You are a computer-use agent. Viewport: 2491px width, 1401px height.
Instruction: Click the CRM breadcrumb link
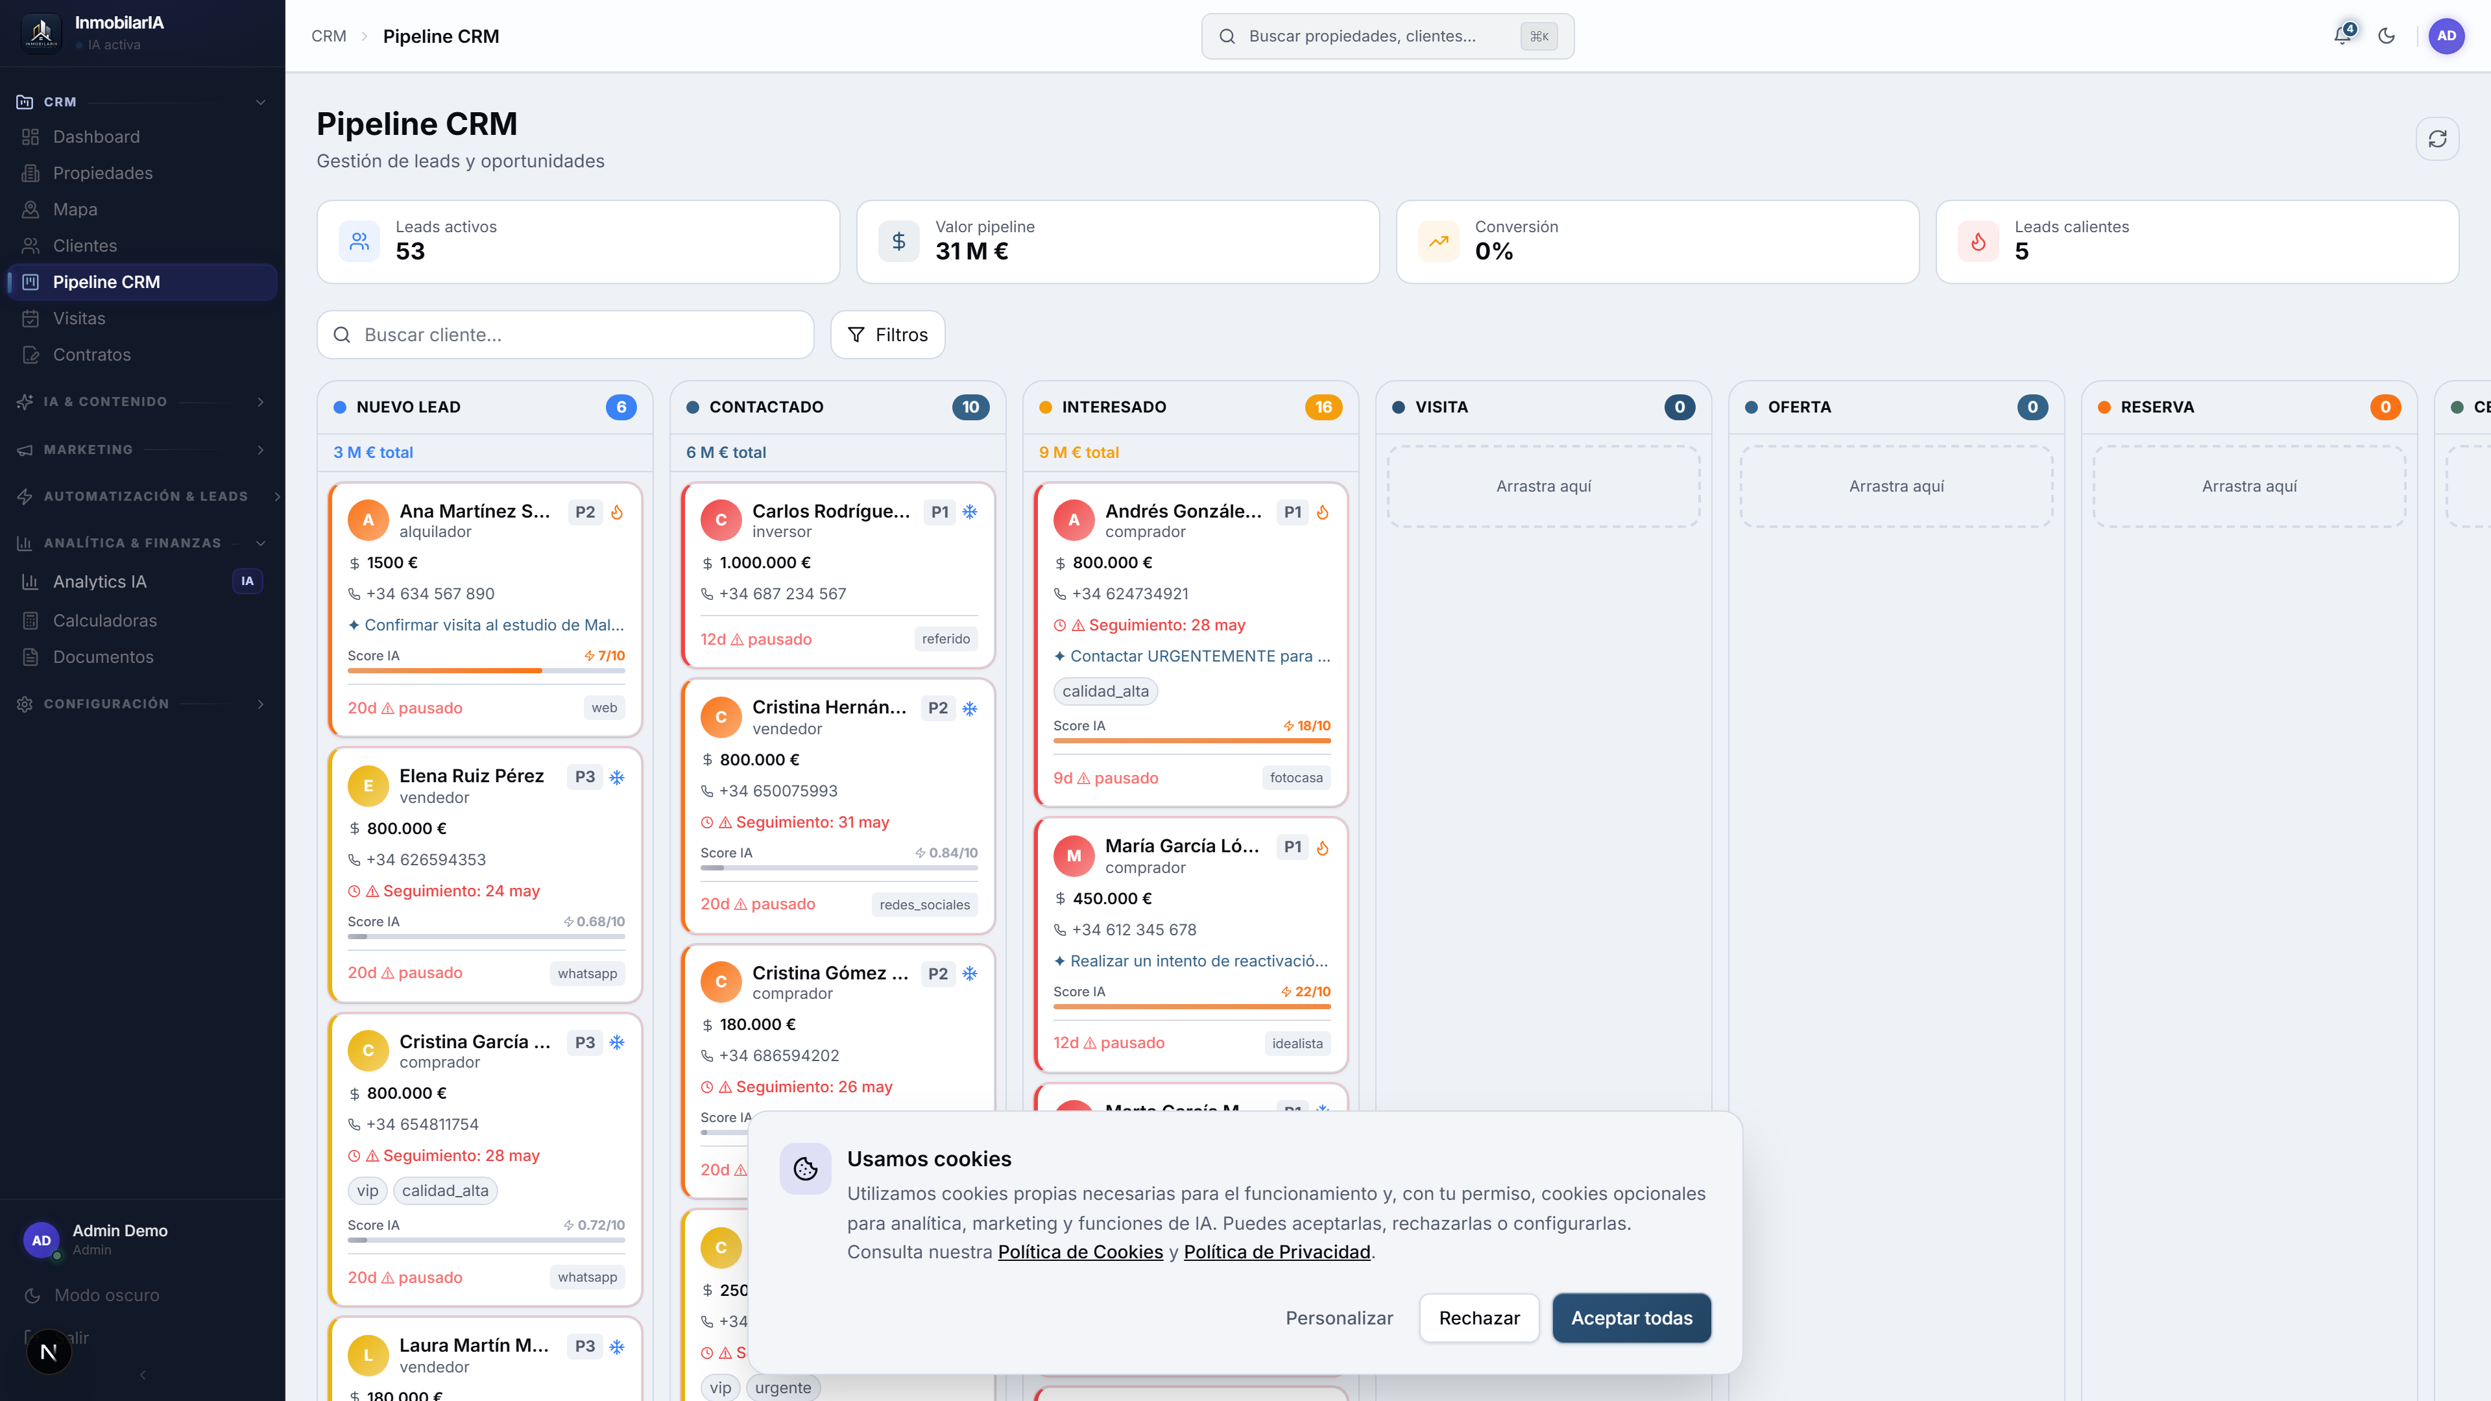point(329,36)
